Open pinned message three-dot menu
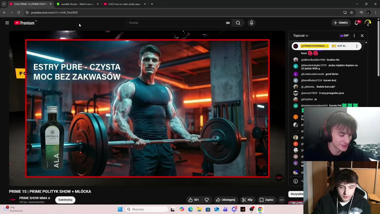This screenshot has height=214, width=380. point(357,46)
